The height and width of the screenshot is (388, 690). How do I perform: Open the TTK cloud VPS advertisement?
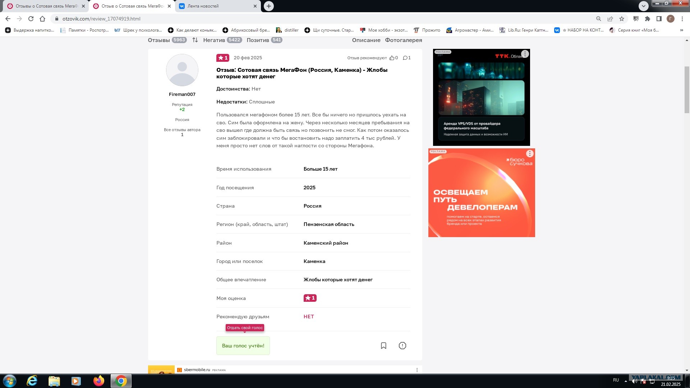pyautogui.click(x=482, y=97)
